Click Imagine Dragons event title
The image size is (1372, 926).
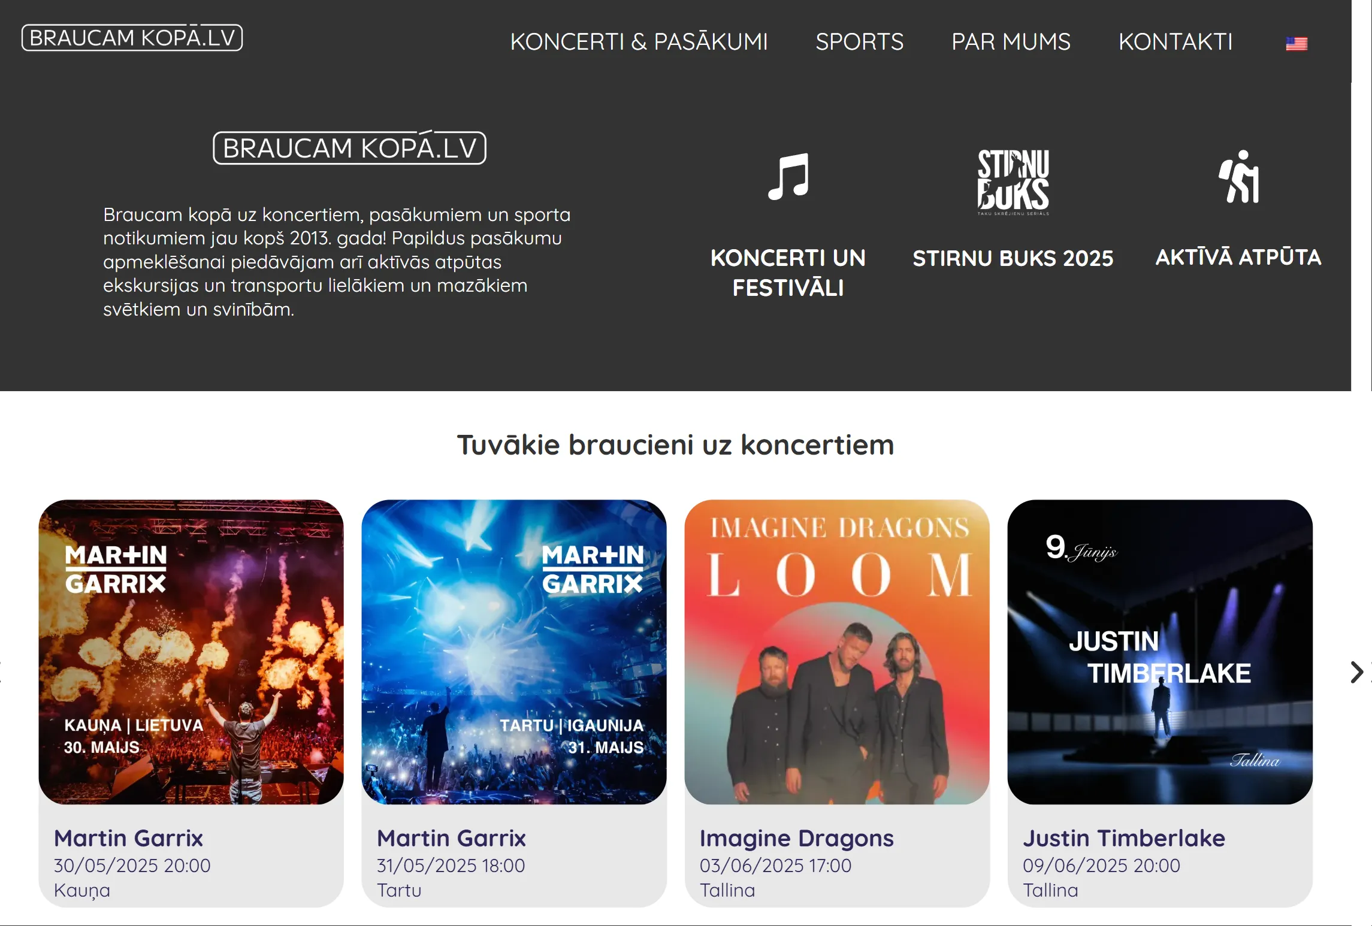tap(796, 839)
